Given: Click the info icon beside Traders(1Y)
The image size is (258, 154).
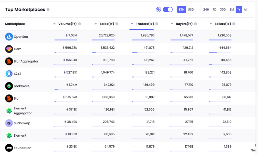Looking at the screenshot, I should click(157, 24).
